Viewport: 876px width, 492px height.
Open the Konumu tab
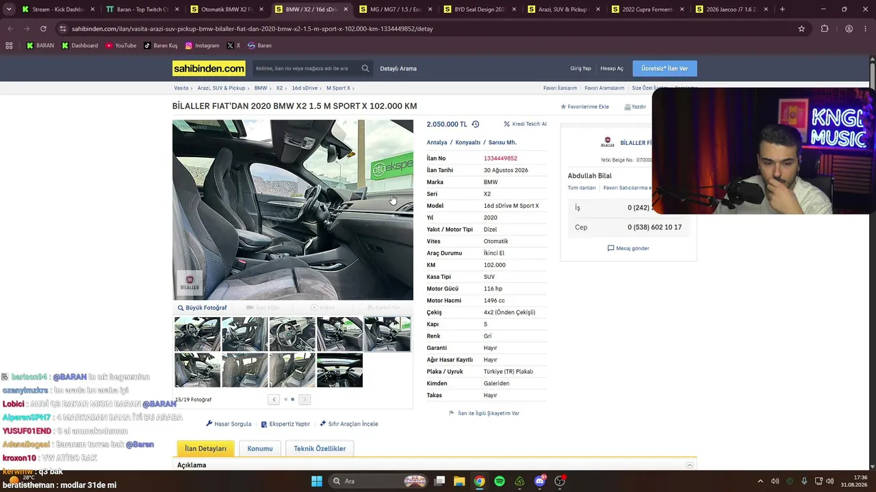point(260,449)
